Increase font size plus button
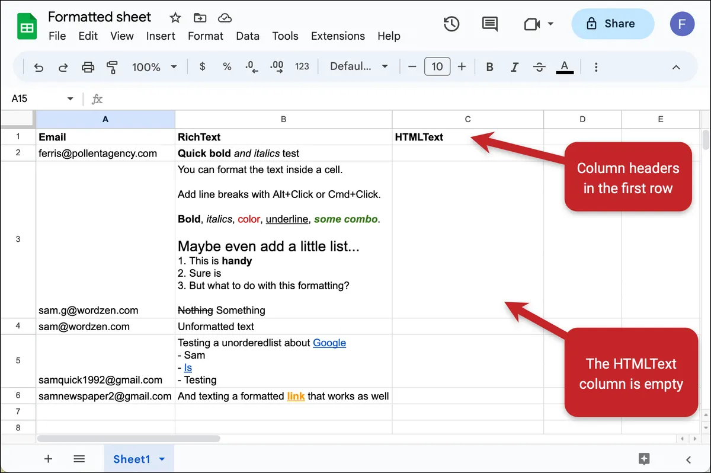This screenshot has height=473, width=711. (x=462, y=67)
